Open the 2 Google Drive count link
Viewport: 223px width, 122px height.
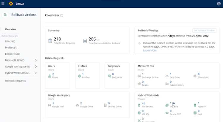coord(81,103)
